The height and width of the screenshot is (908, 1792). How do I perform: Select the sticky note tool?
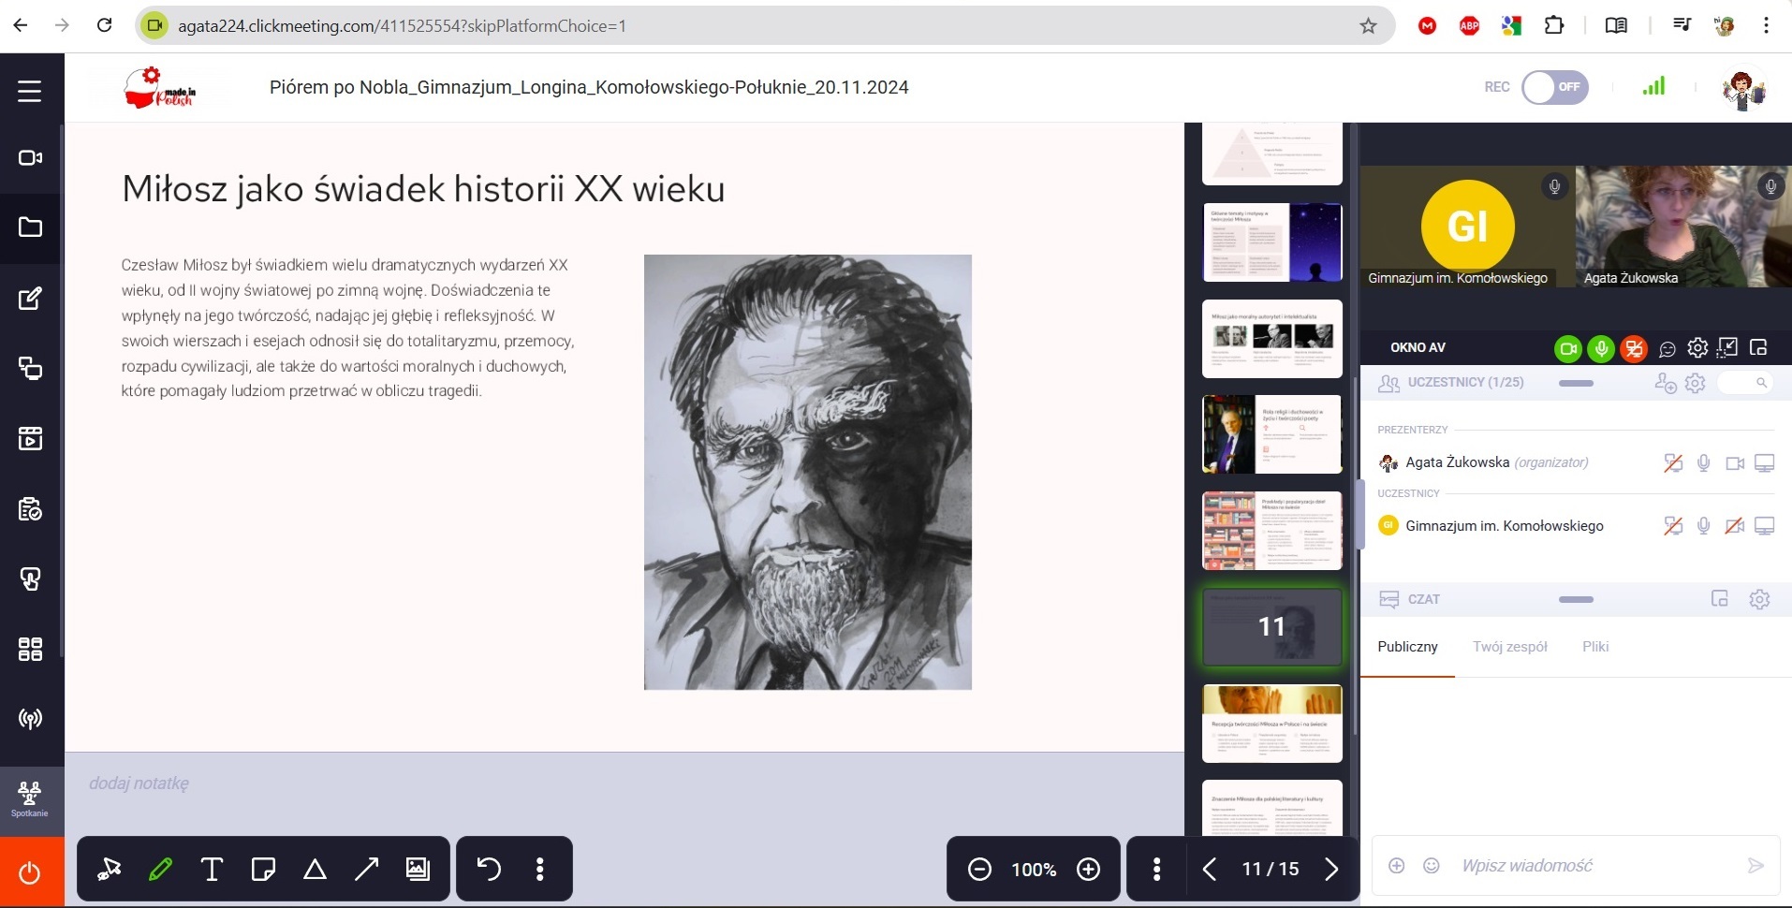pos(264,870)
